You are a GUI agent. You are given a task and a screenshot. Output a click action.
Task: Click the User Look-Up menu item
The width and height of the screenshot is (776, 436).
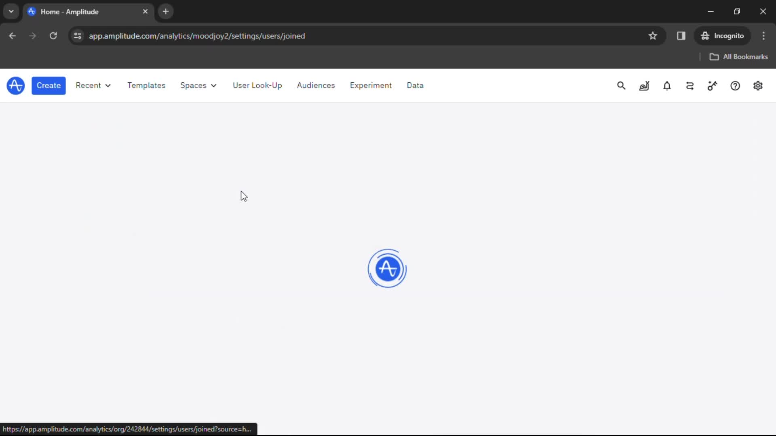(x=257, y=85)
